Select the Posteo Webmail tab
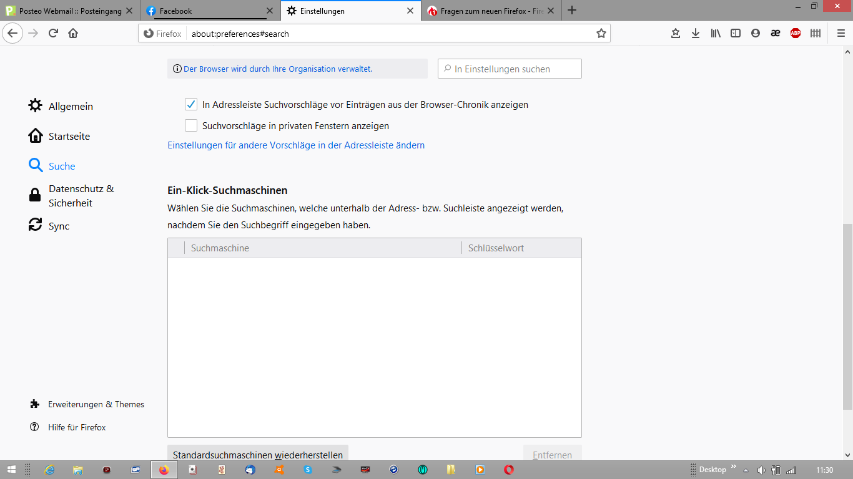 point(70,11)
